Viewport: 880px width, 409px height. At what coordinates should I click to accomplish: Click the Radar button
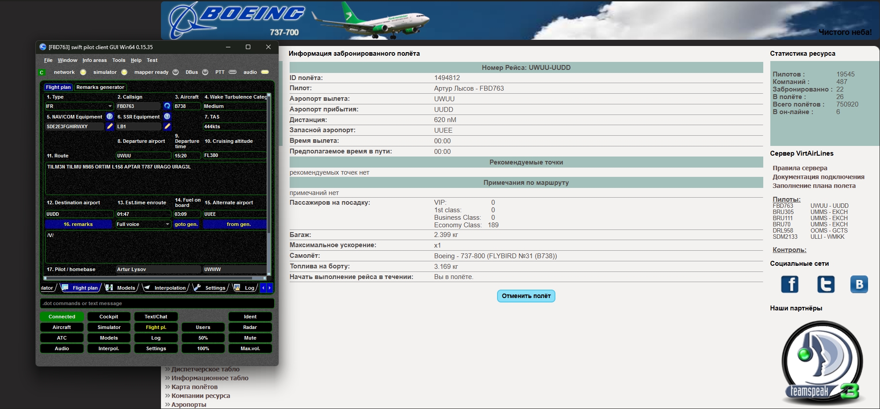[250, 327]
